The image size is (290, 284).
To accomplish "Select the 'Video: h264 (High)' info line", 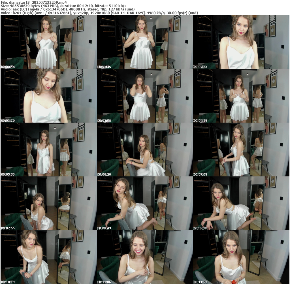I will coord(99,13).
